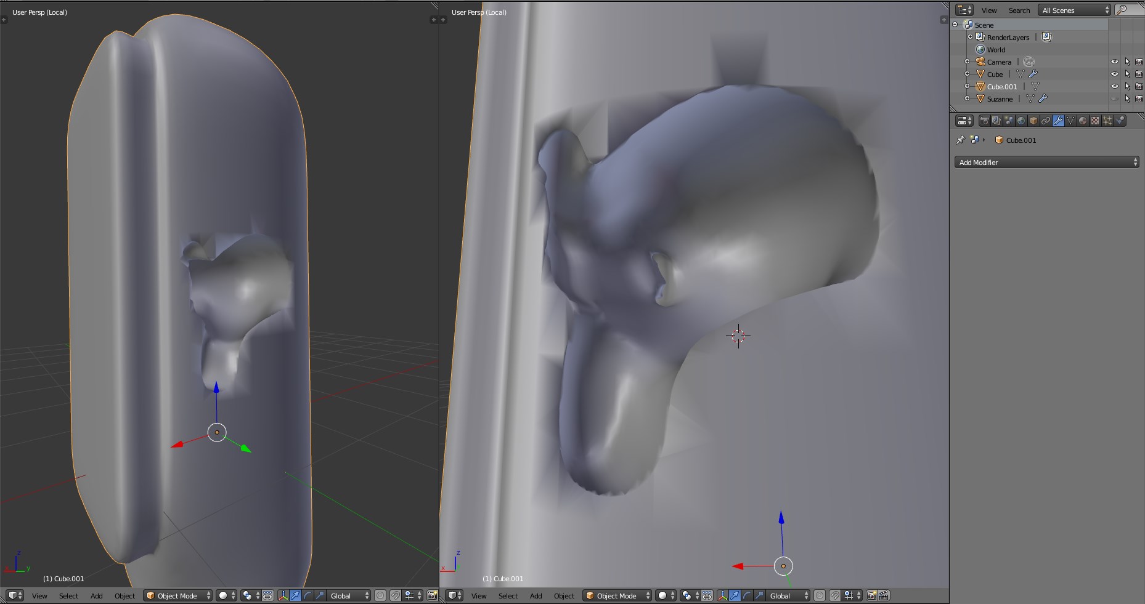The height and width of the screenshot is (604, 1145).
Task: Open the Render Layers properties tab
Action: [x=996, y=121]
